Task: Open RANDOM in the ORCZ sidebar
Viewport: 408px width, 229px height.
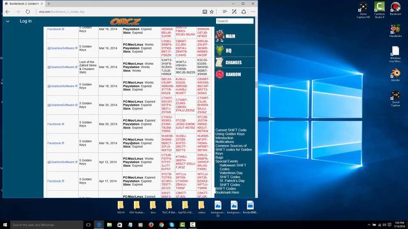Action: click(x=233, y=74)
